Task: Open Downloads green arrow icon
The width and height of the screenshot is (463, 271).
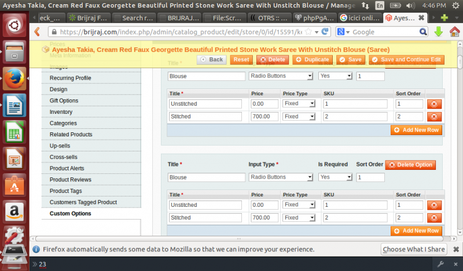Action: [439, 32]
